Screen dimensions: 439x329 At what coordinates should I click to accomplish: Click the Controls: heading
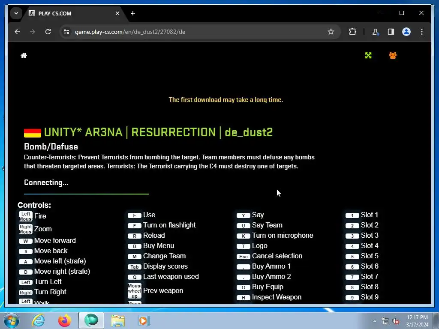(34, 205)
